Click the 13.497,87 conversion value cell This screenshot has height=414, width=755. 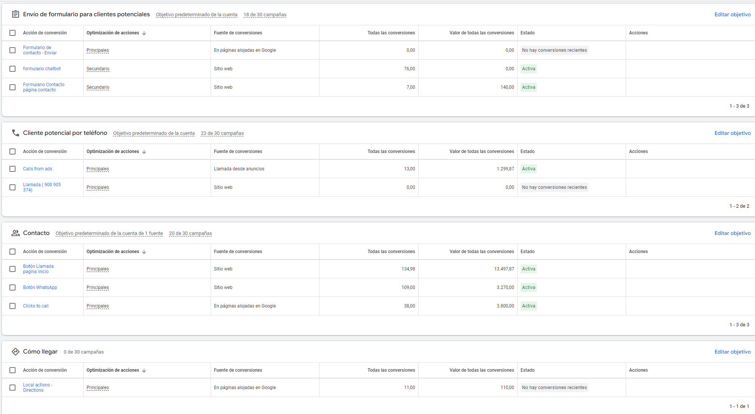pyautogui.click(x=504, y=269)
